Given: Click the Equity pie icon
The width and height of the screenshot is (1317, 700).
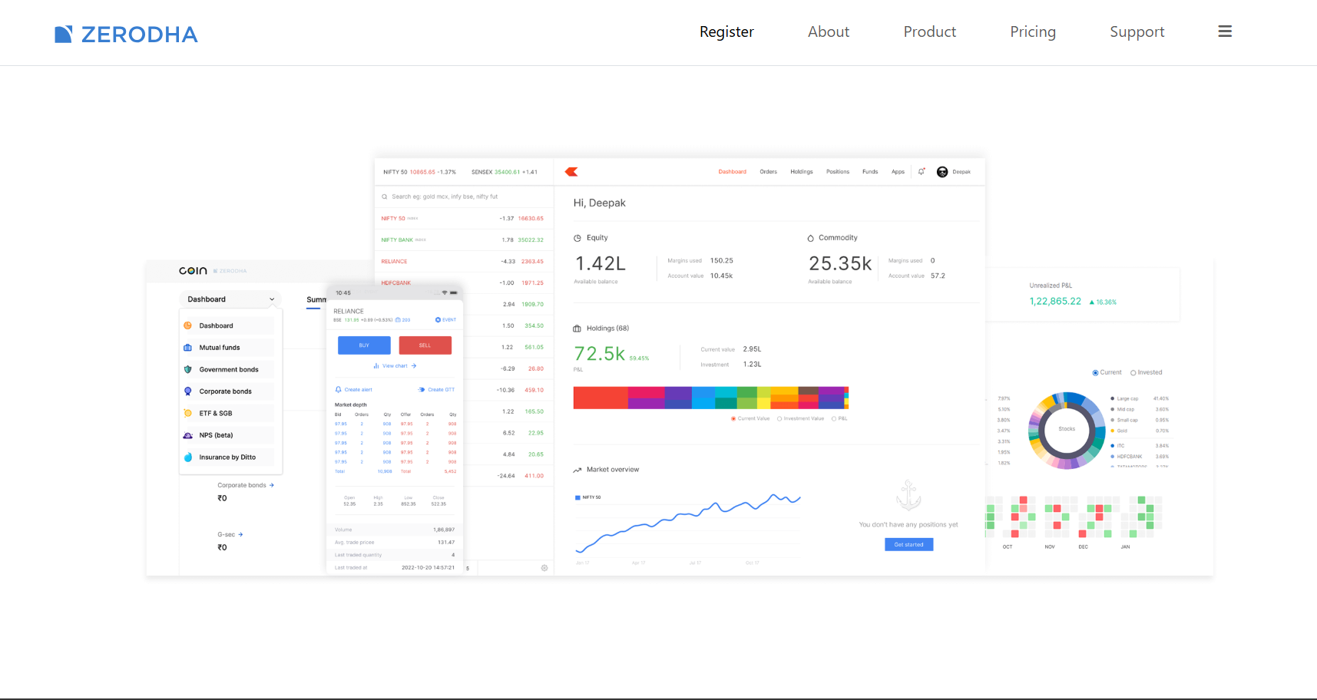Looking at the screenshot, I should (x=577, y=238).
